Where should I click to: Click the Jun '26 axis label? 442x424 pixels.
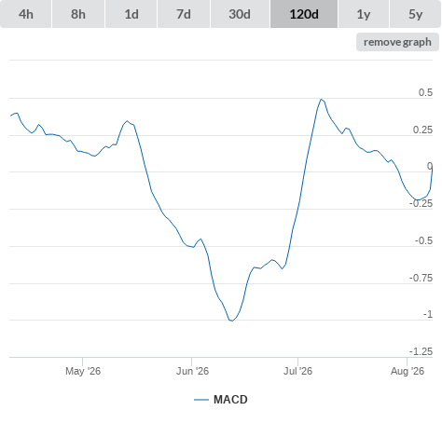point(192,371)
